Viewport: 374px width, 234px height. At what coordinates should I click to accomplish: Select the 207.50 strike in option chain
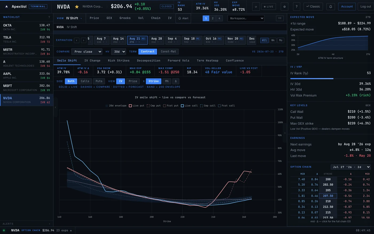tap(328, 196)
